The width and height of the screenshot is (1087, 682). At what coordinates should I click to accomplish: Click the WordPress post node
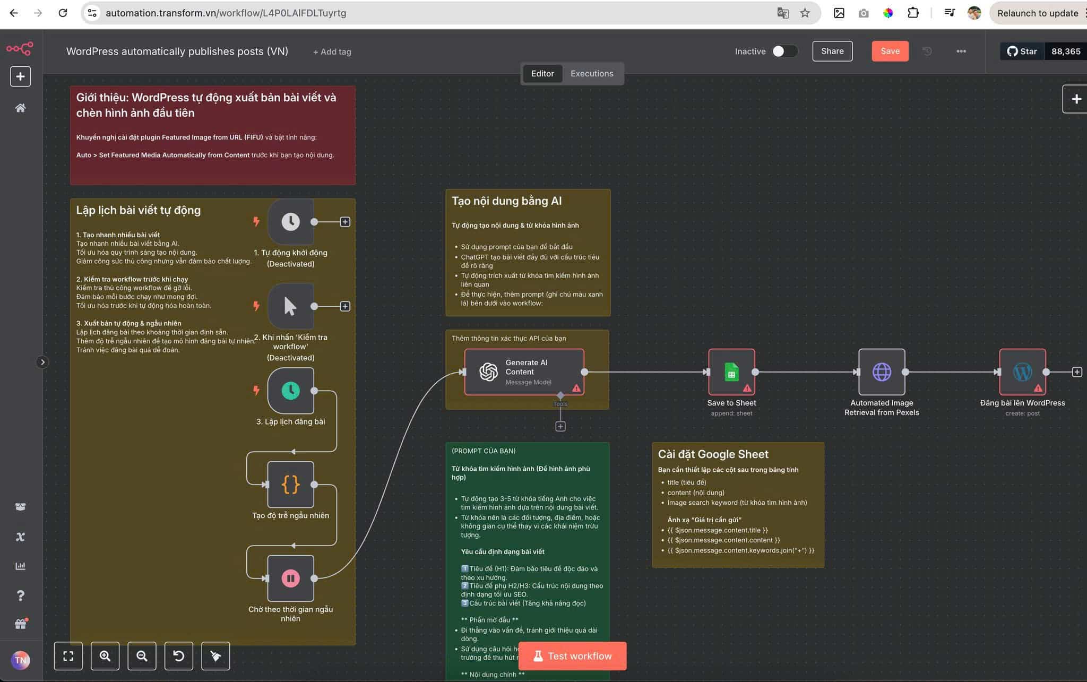[x=1022, y=372]
